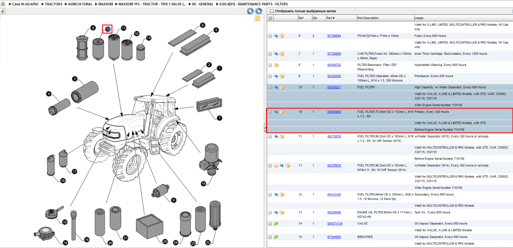The width and height of the screenshot is (513, 248).
Task: Select callout 11 on the diagram
Action: pos(123,29)
